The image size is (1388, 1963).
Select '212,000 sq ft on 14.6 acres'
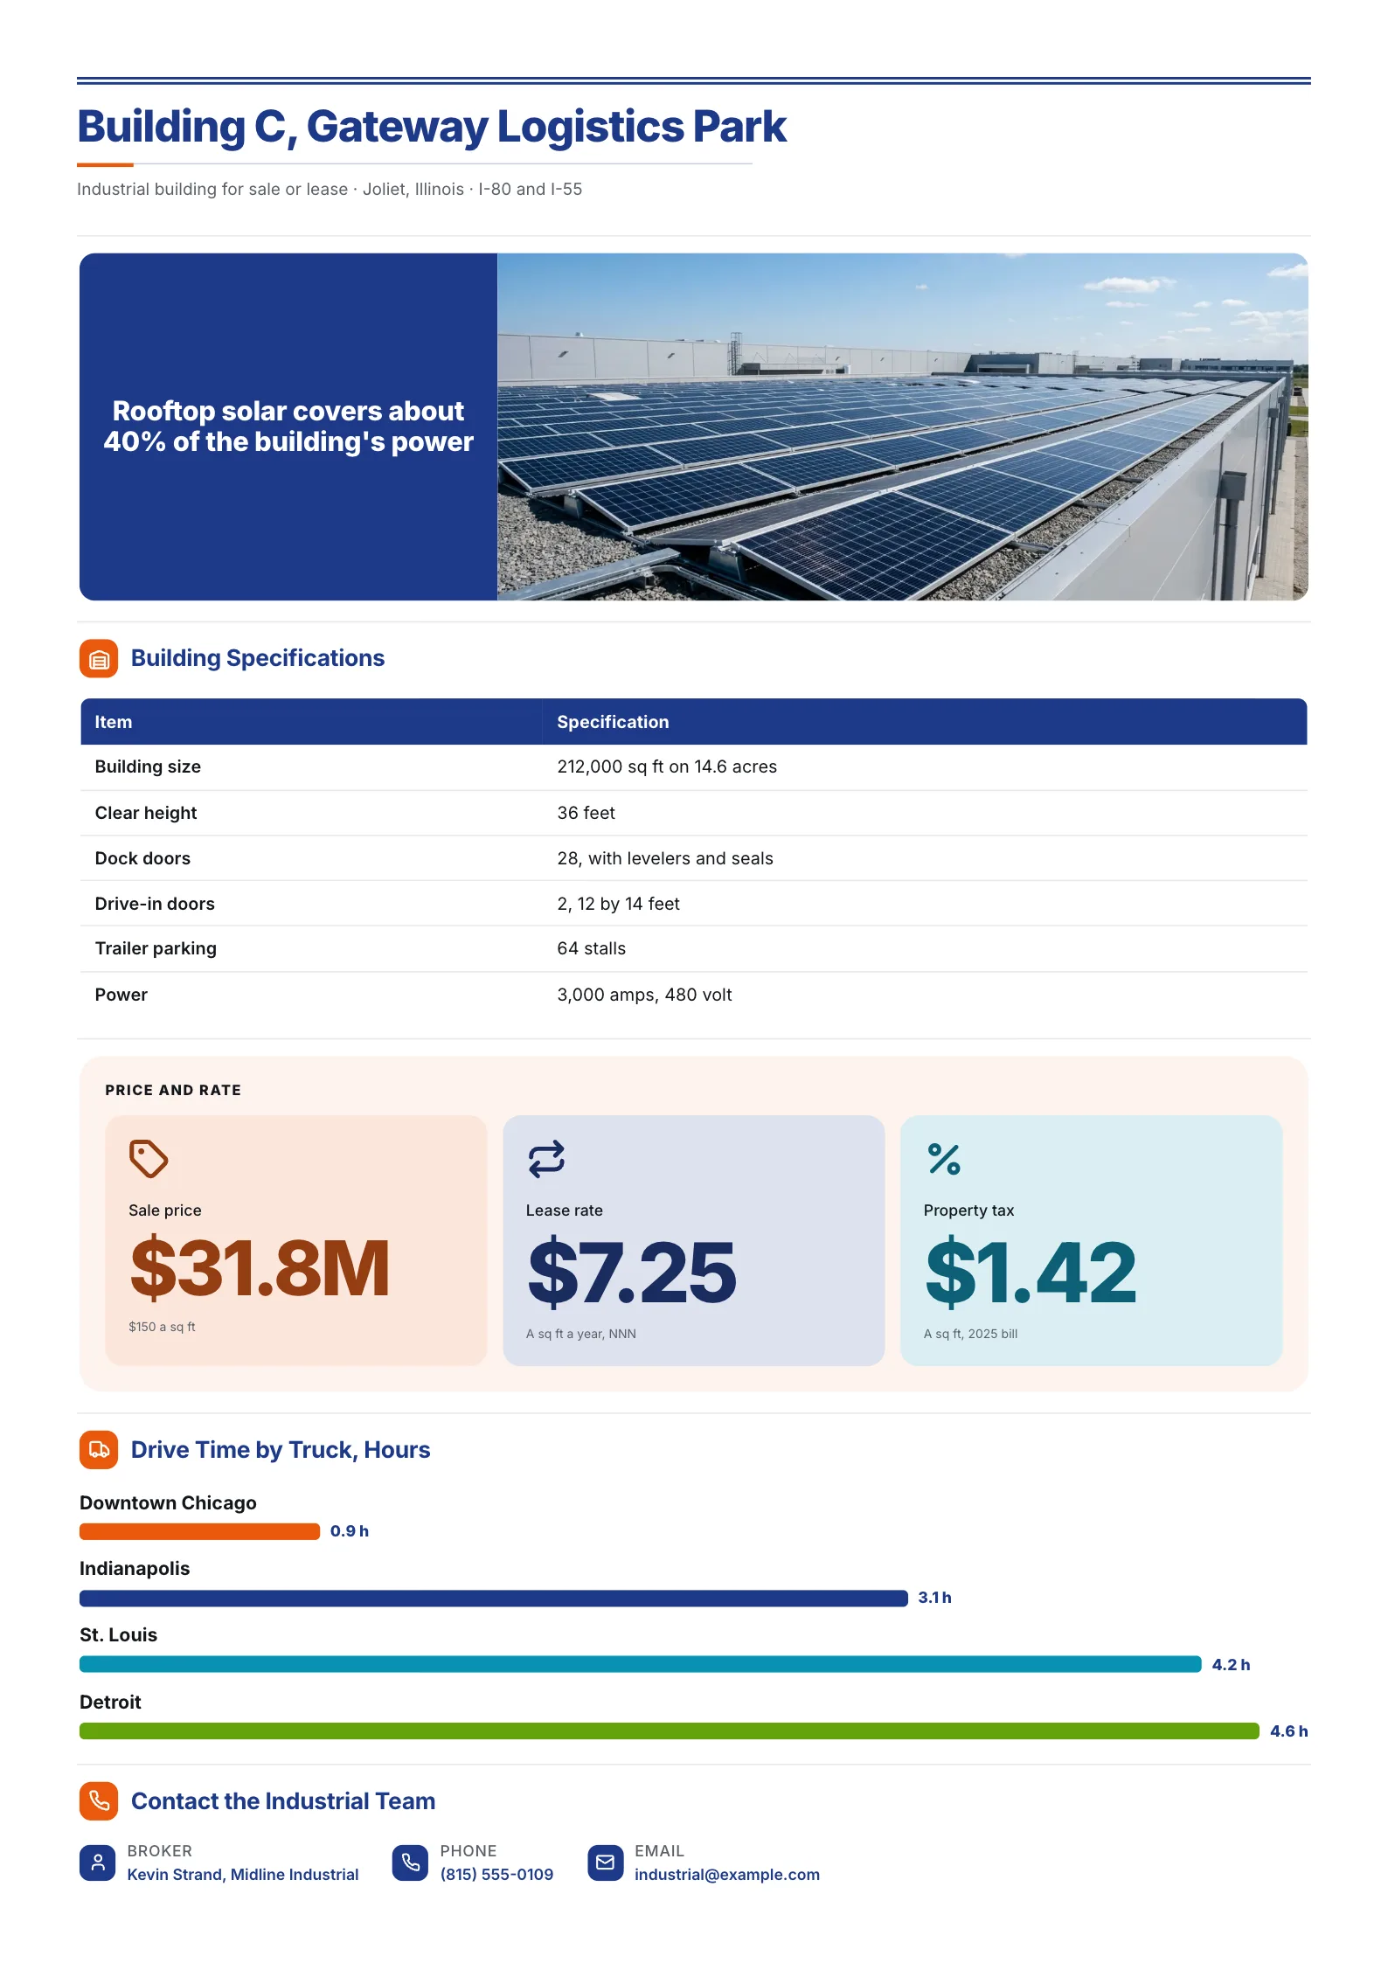[x=667, y=766]
